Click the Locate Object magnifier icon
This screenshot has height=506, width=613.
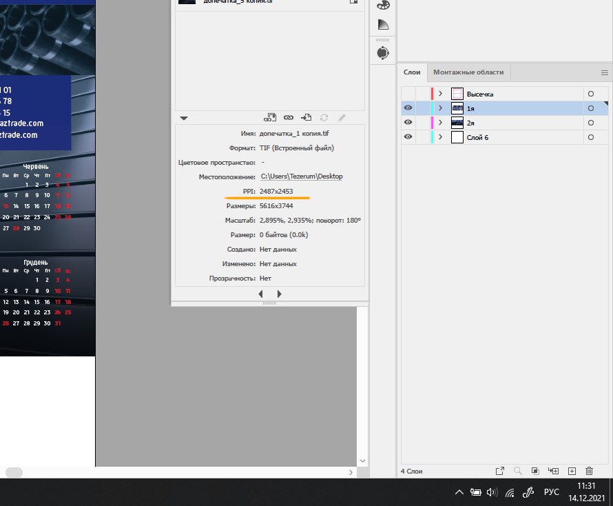click(x=518, y=471)
